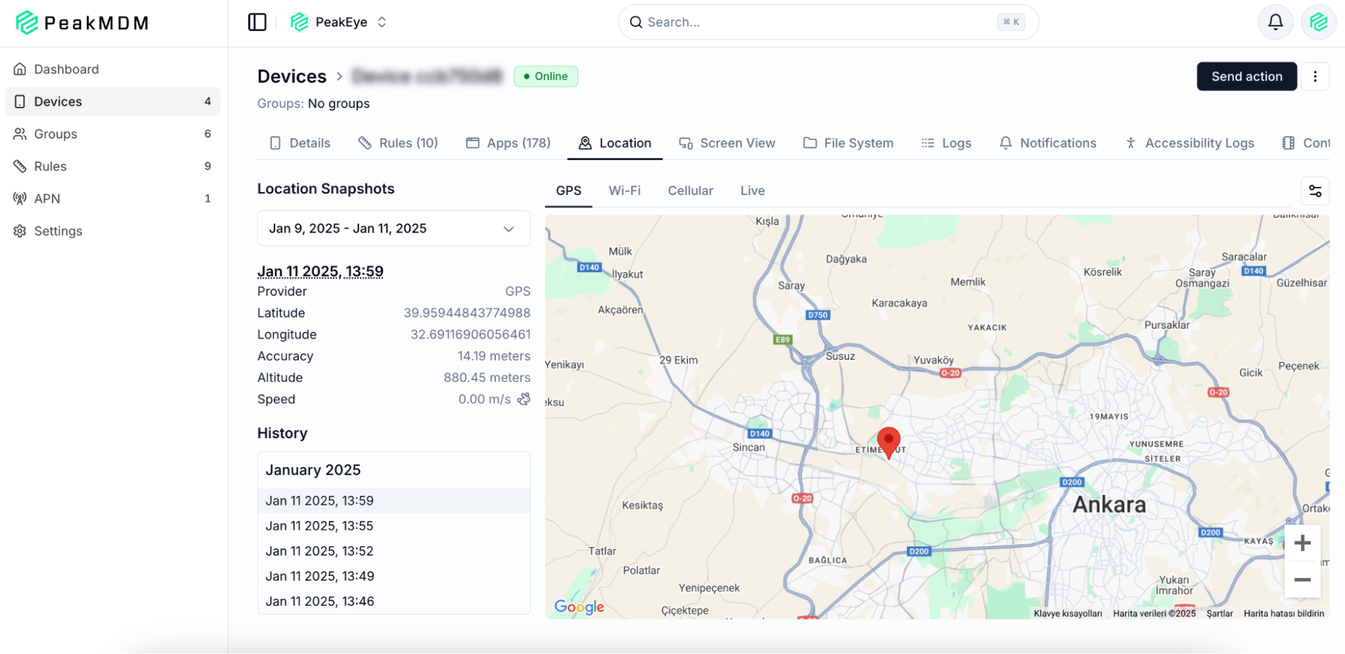Image resolution: width=1345 pixels, height=654 pixels.
Task: Switch to Live location tab
Action: coord(752,191)
